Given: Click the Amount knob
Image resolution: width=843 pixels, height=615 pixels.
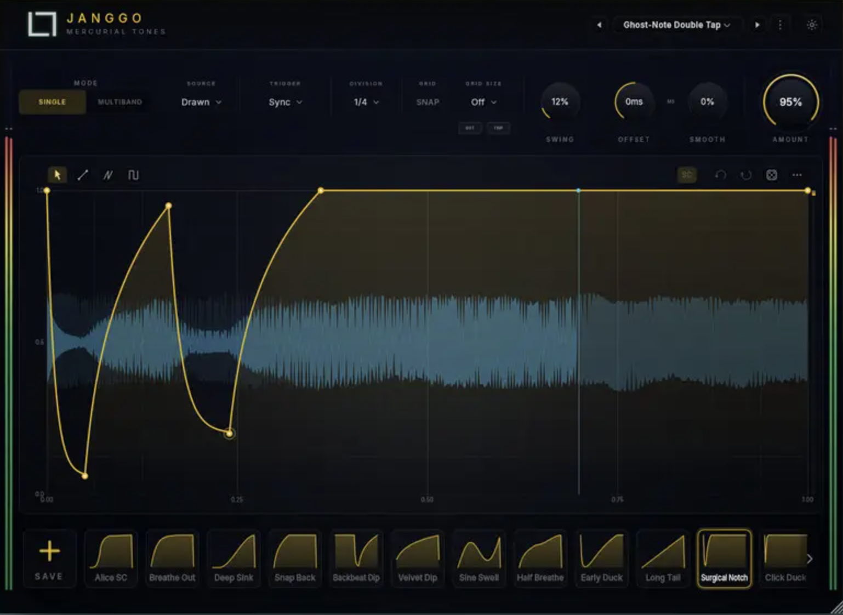Looking at the screenshot, I should tap(790, 102).
